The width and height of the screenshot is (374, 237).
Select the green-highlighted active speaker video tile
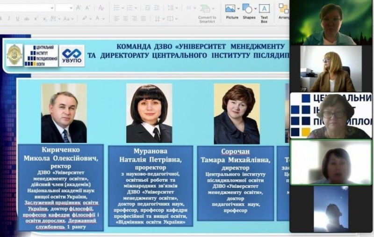(331, 162)
